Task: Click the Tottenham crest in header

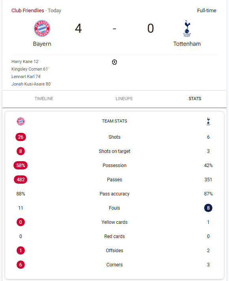Action: point(187,28)
